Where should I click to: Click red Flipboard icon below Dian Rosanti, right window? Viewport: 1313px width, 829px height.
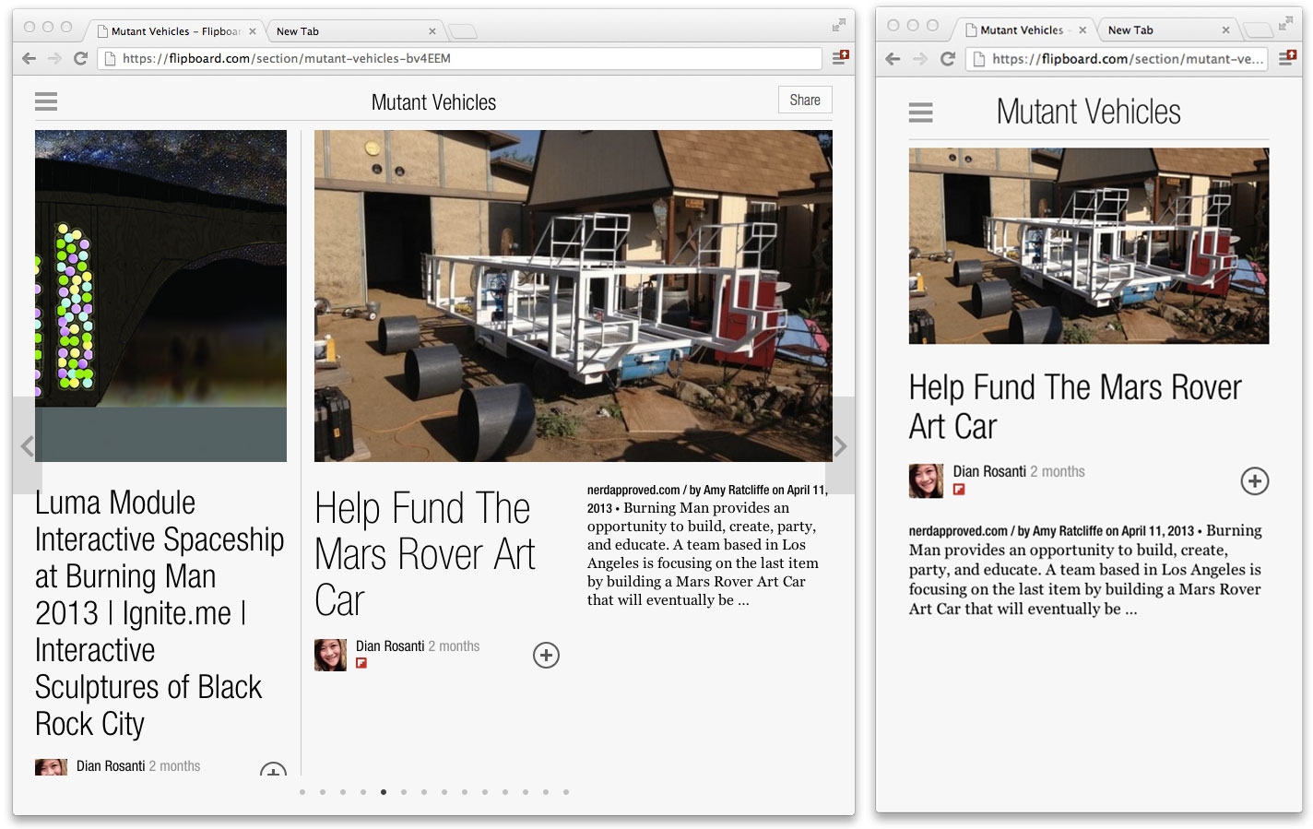click(x=959, y=490)
